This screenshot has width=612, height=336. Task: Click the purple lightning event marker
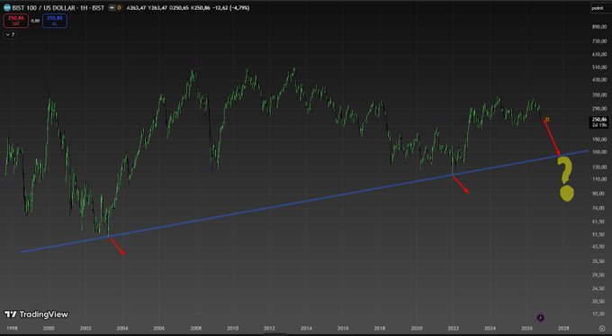coord(540,318)
